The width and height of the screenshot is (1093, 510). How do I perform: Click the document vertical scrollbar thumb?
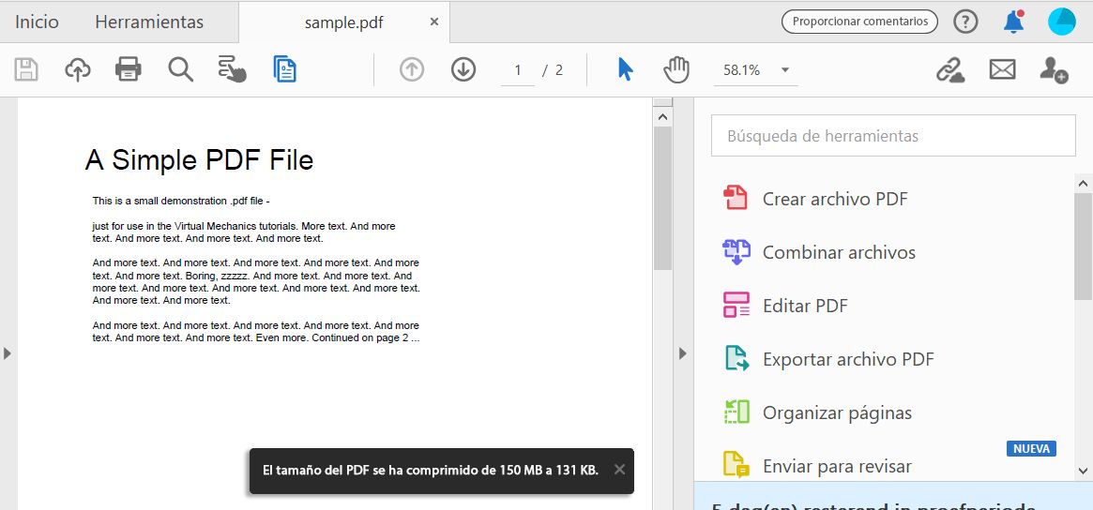tap(662, 198)
